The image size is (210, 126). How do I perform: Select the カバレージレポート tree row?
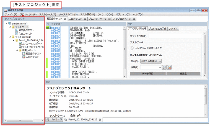[x=30, y=43]
